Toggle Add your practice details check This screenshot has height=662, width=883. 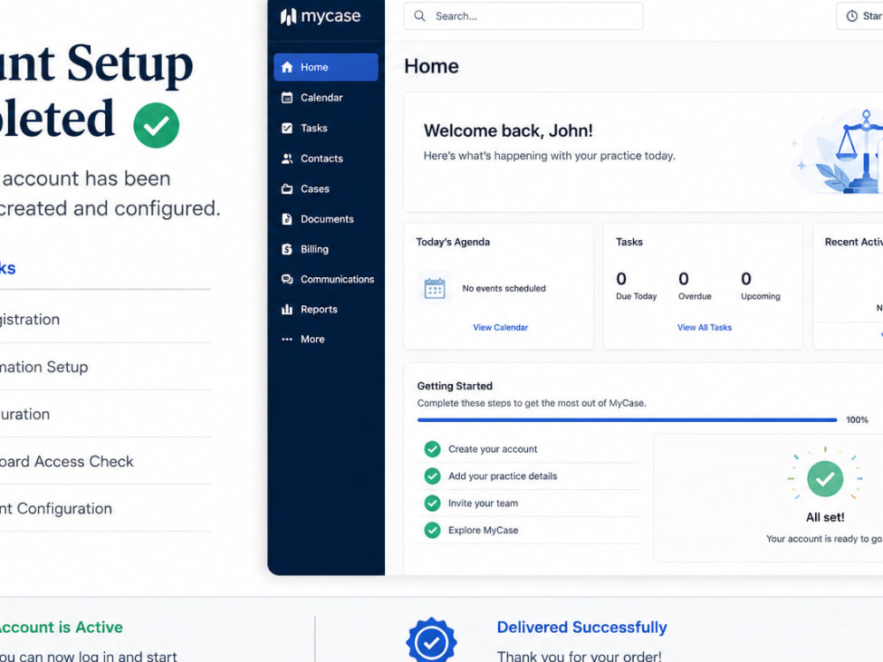click(432, 477)
